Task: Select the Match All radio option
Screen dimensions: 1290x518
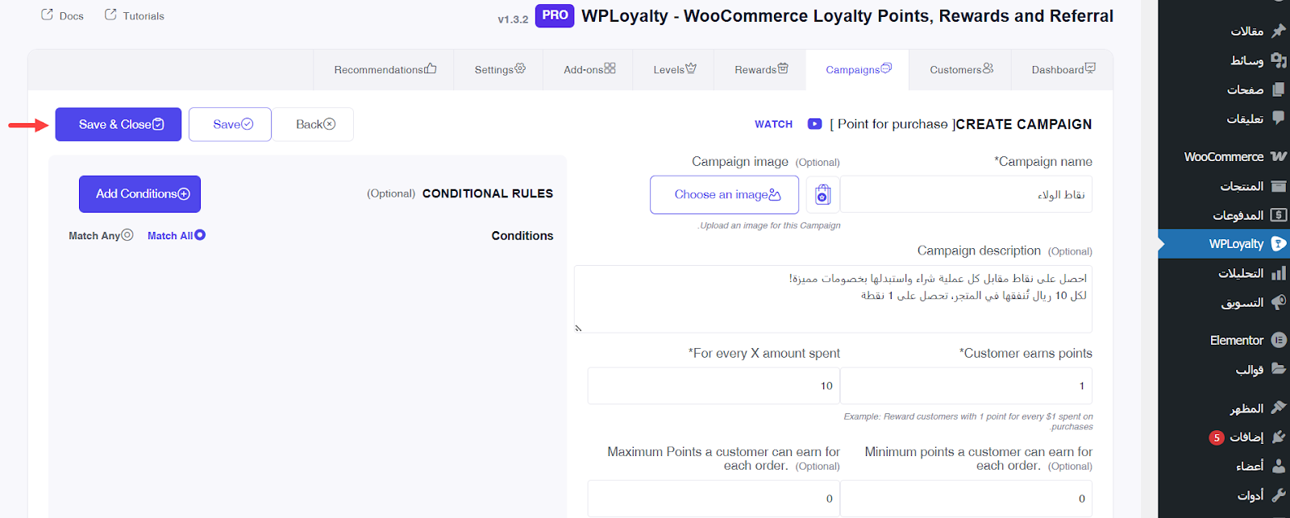Action: [x=200, y=235]
